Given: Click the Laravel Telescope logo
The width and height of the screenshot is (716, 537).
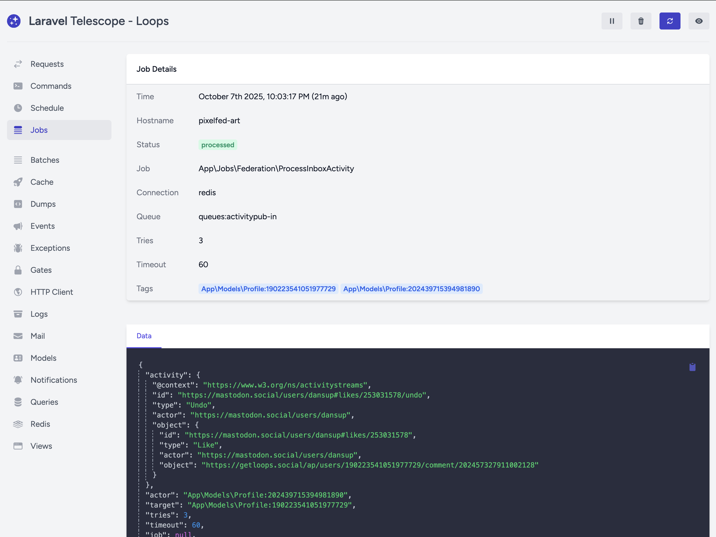Looking at the screenshot, I should pos(14,21).
